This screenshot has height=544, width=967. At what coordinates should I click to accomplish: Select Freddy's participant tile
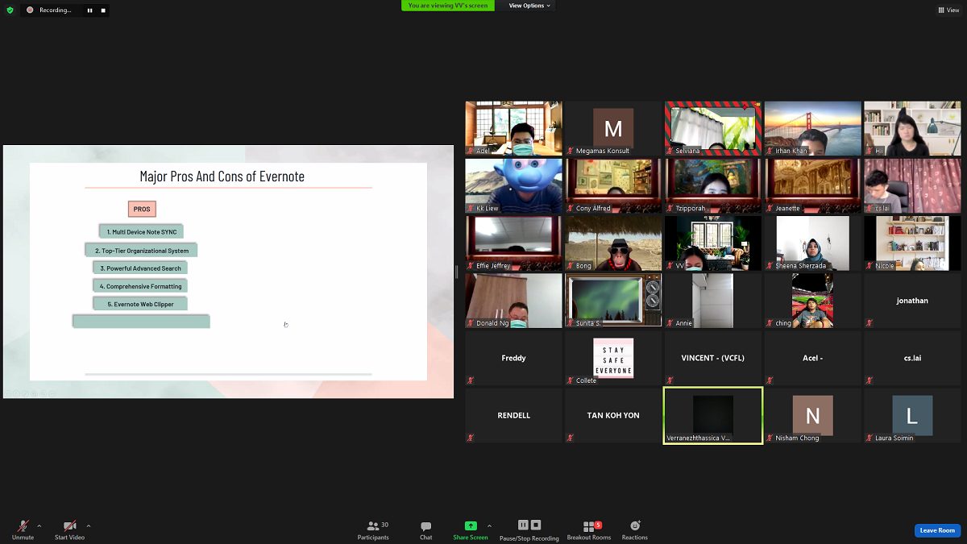(513, 358)
